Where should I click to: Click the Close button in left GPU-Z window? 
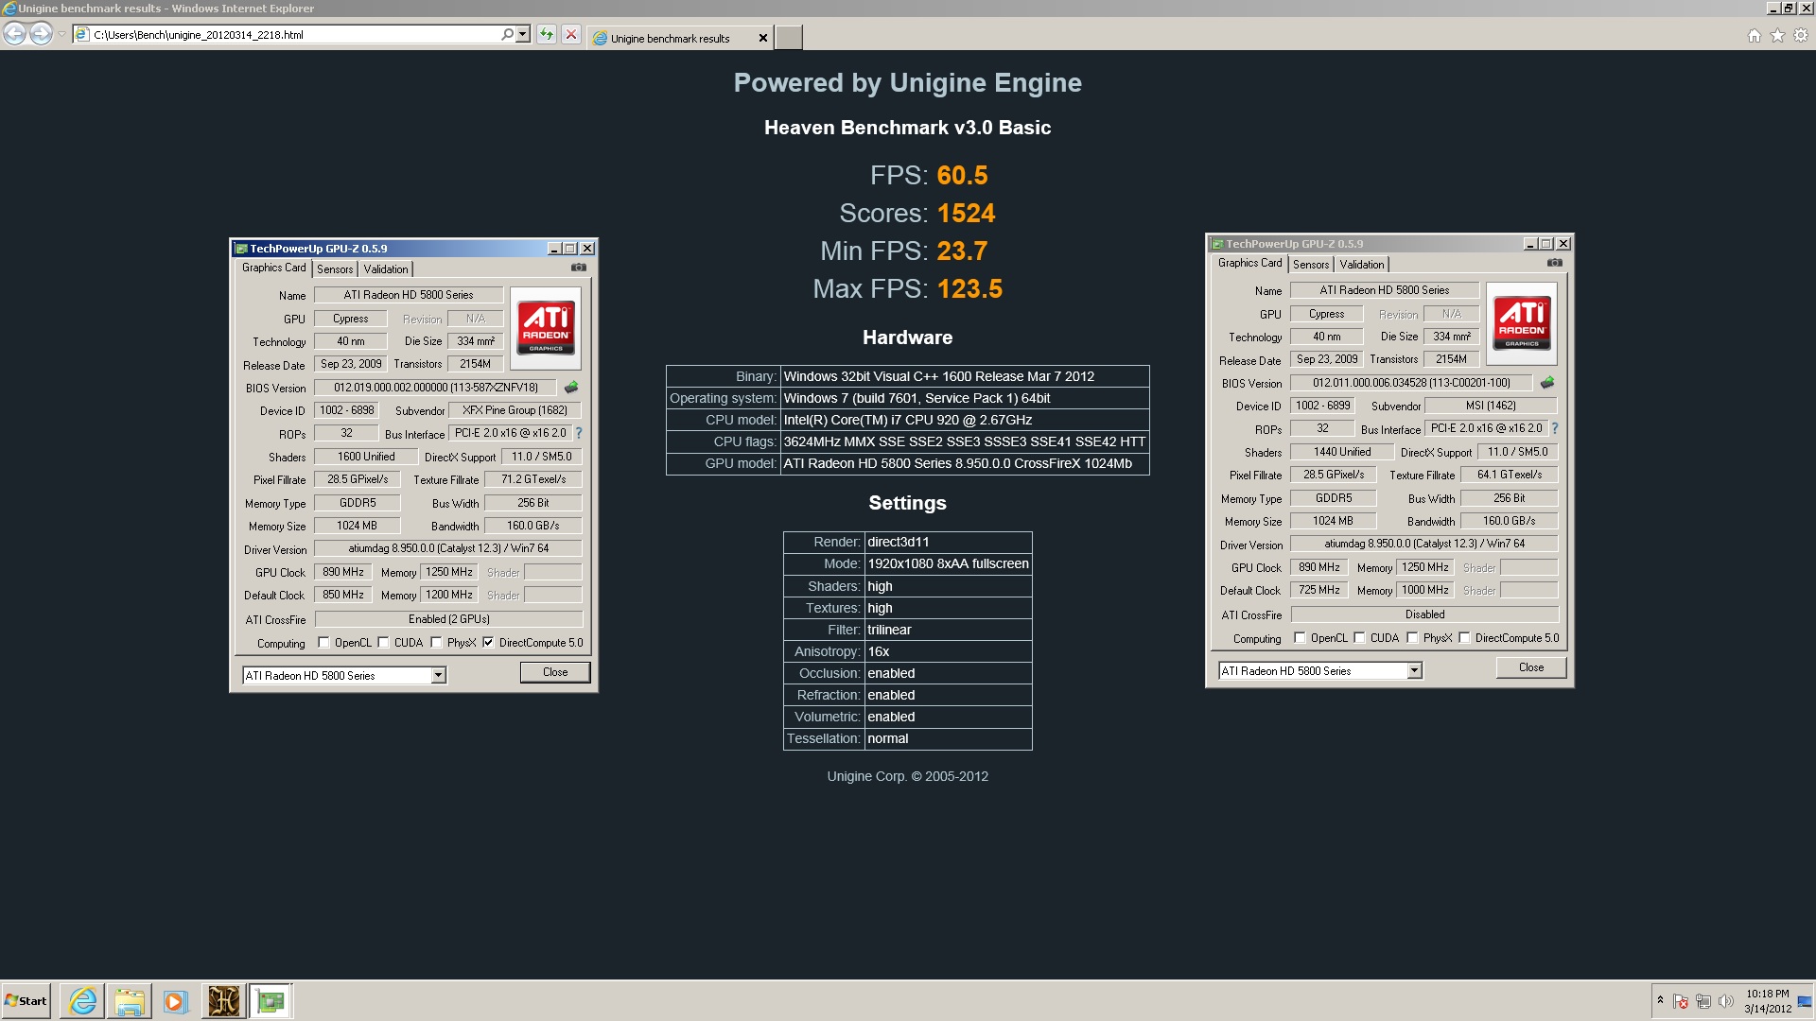coord(555,672)
